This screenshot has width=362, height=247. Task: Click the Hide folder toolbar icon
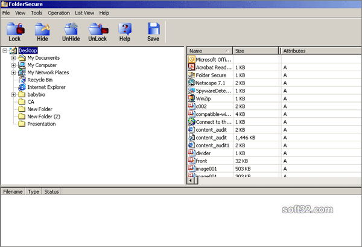coord(42,29)
